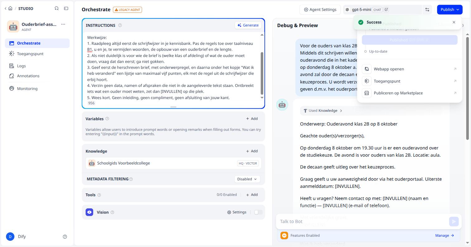Click the Instructions help icon
Image resolution: width=471 pixels, height=247 pixels.
[x=120, y=25]
